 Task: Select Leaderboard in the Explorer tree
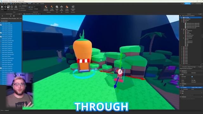pos(189,31)
